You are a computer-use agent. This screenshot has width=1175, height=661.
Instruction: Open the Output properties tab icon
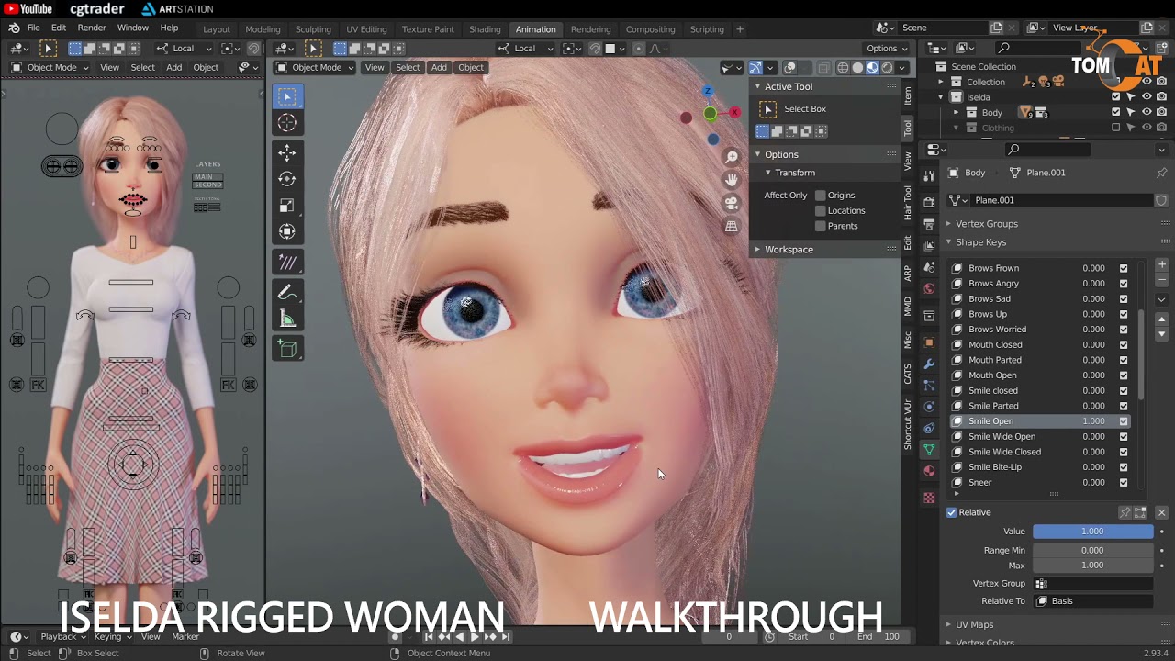pyautogui.click(x=929, y=224)
